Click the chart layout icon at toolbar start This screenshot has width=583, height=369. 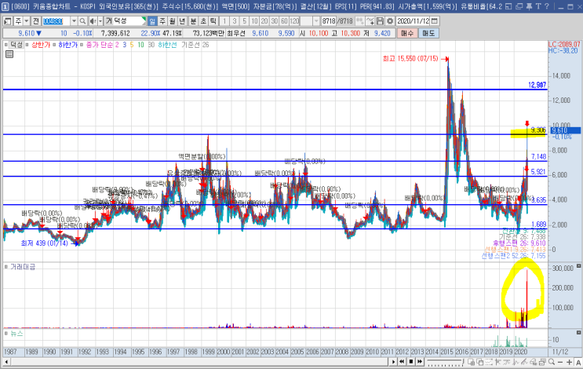[7, 21]
